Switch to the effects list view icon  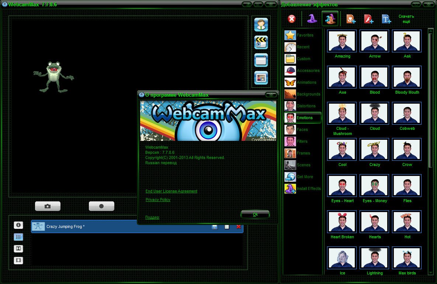18,237
